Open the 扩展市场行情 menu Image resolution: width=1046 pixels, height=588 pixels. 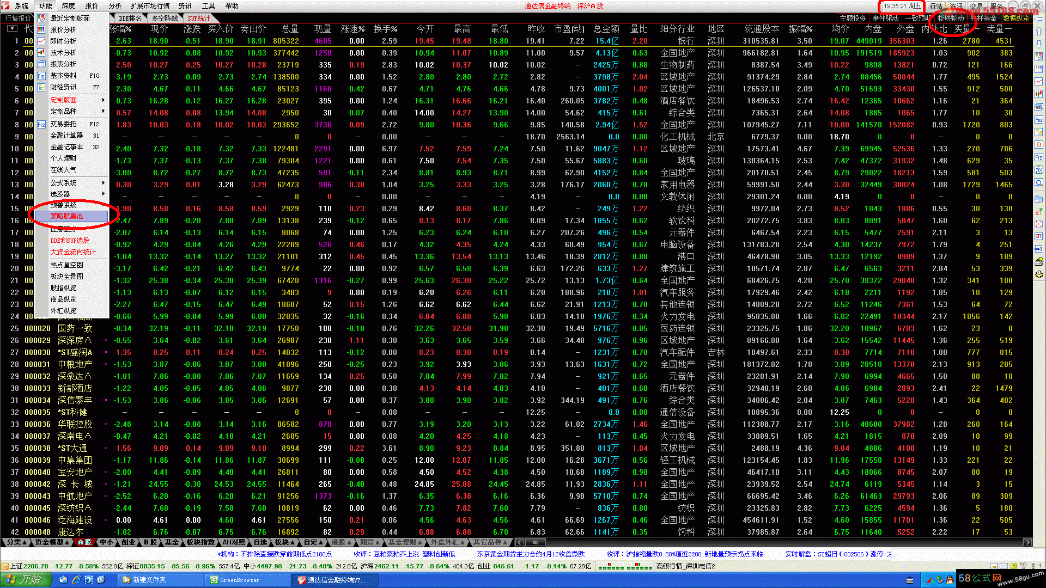150,6
